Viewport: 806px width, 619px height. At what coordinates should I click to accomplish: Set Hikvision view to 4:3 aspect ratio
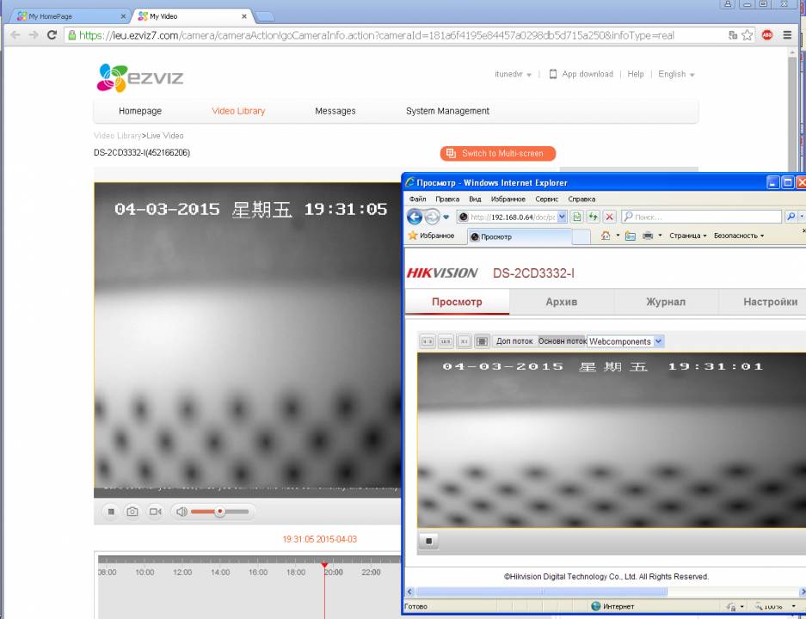pyautogui.click(x=428, y=341)
